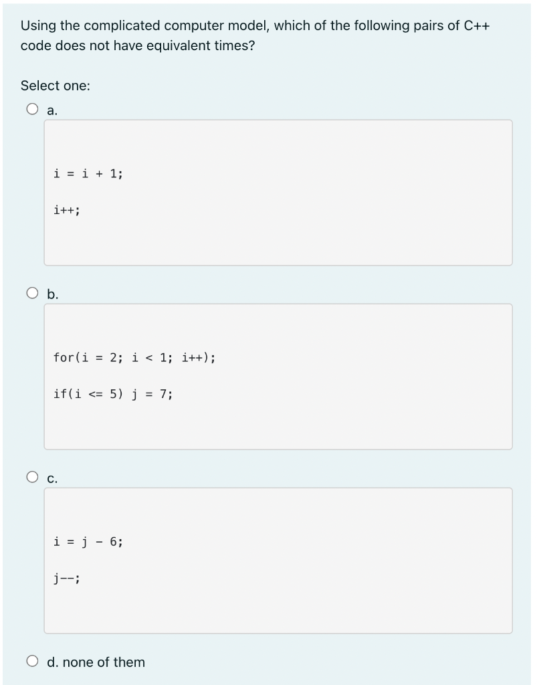Click the label 'c.' above the third code block
The image size is (537, 685).
(51, 478)
